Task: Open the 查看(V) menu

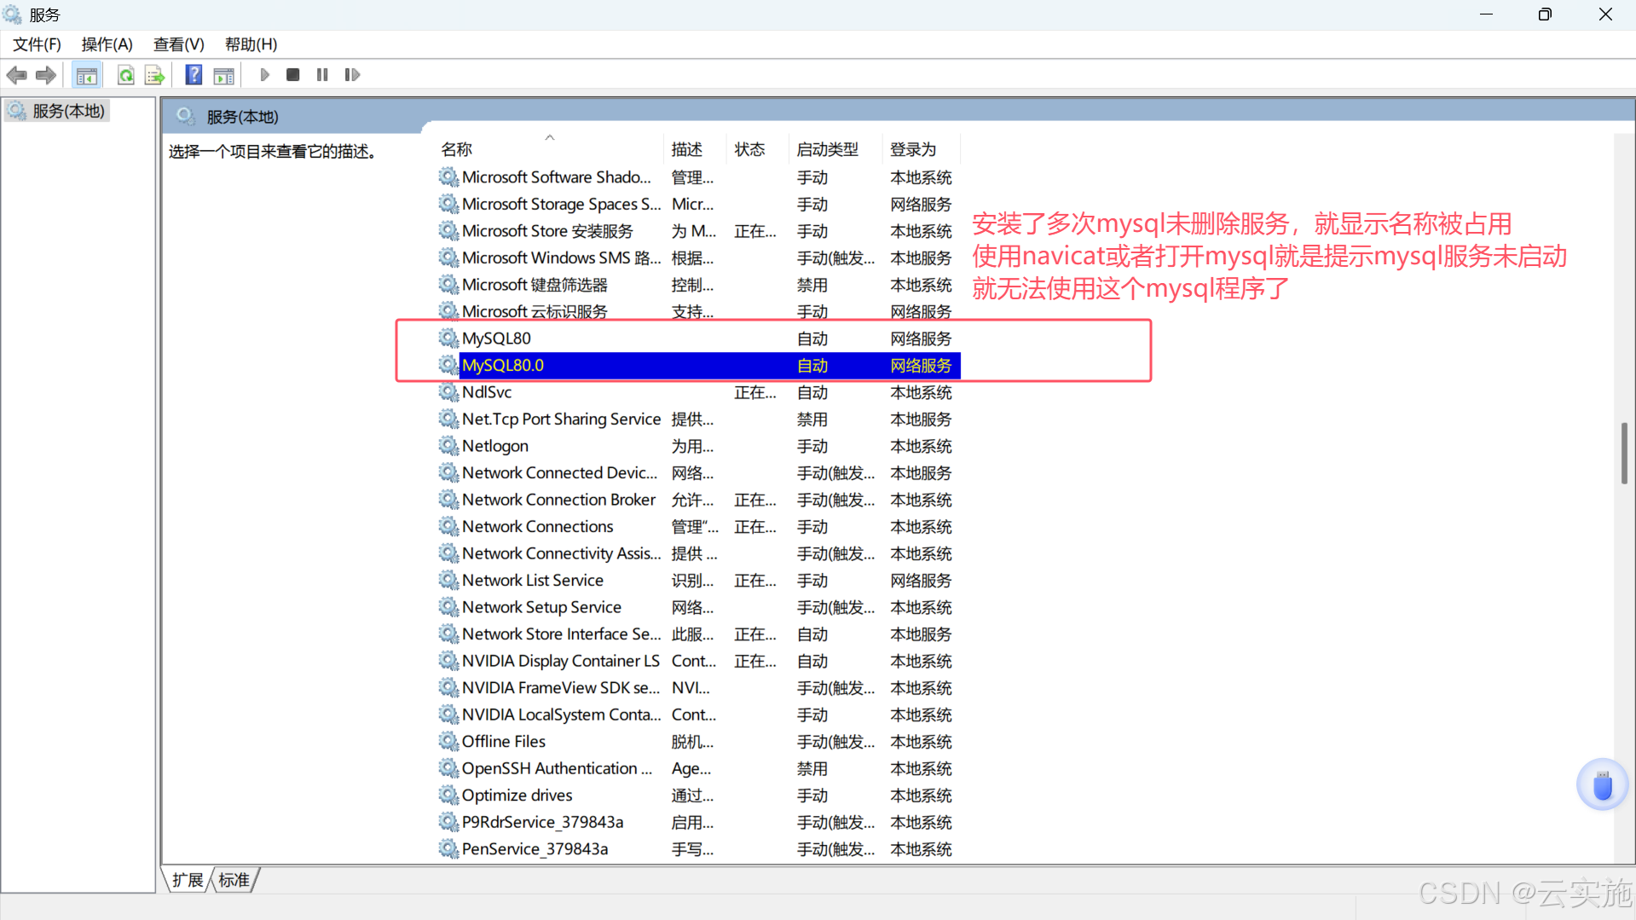Action: pos(179,44)
